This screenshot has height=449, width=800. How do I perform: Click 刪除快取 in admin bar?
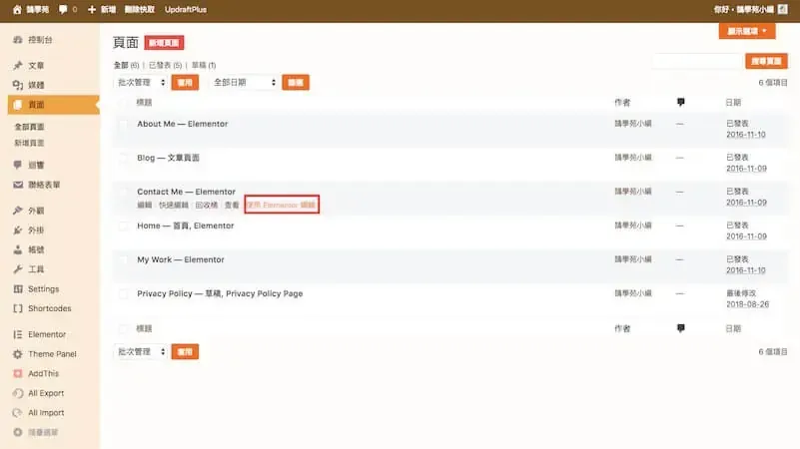(x=139, y=9)
